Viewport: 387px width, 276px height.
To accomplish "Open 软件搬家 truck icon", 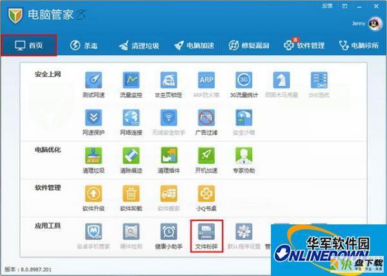I will click(169, 194).
